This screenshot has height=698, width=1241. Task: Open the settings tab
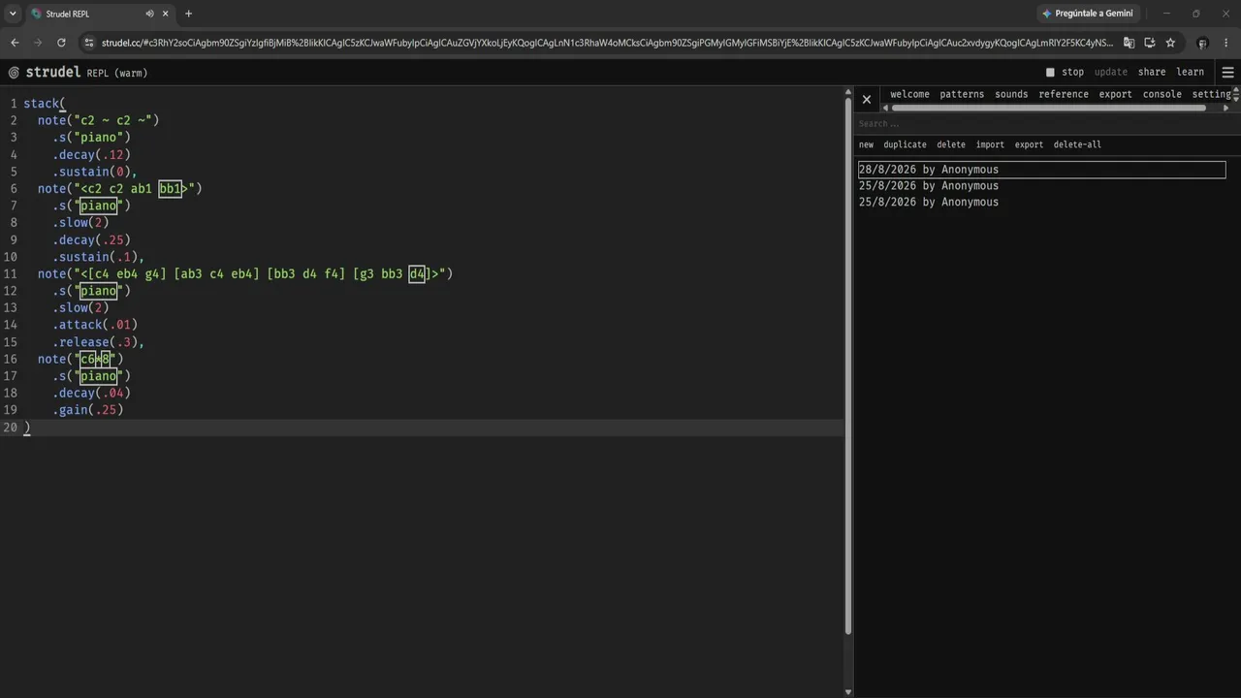(1212, 94)
